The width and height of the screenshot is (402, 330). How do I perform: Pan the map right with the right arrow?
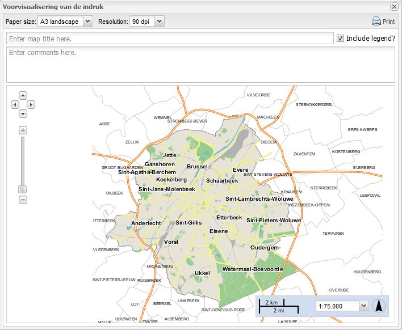31,105
